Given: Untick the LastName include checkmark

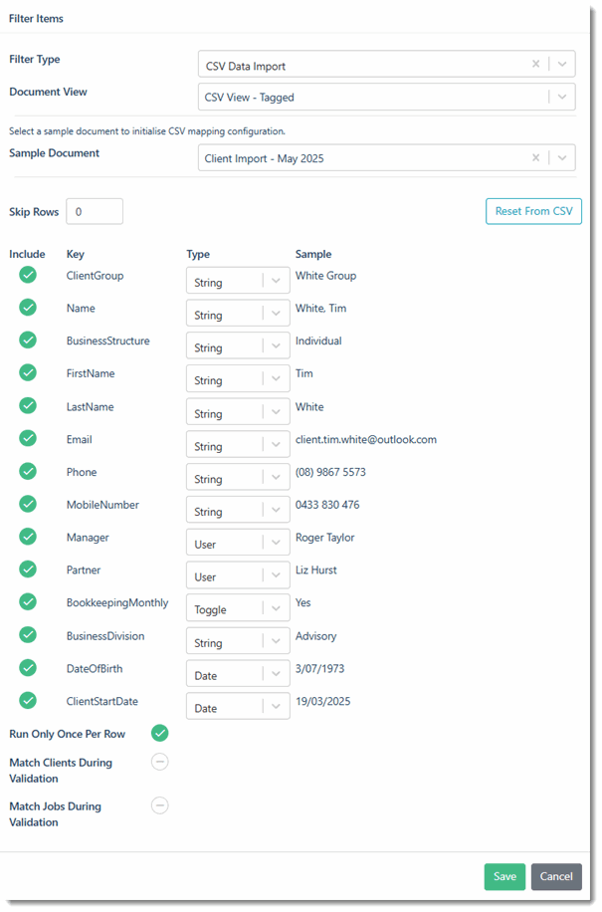Looking at the screenshot, I should (x=28, y=405).
